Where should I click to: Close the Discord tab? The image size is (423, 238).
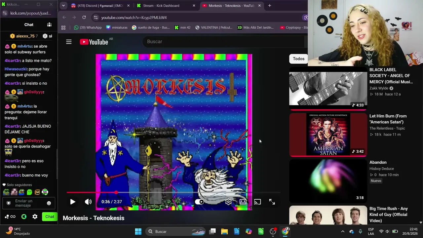tap(129, 6)
